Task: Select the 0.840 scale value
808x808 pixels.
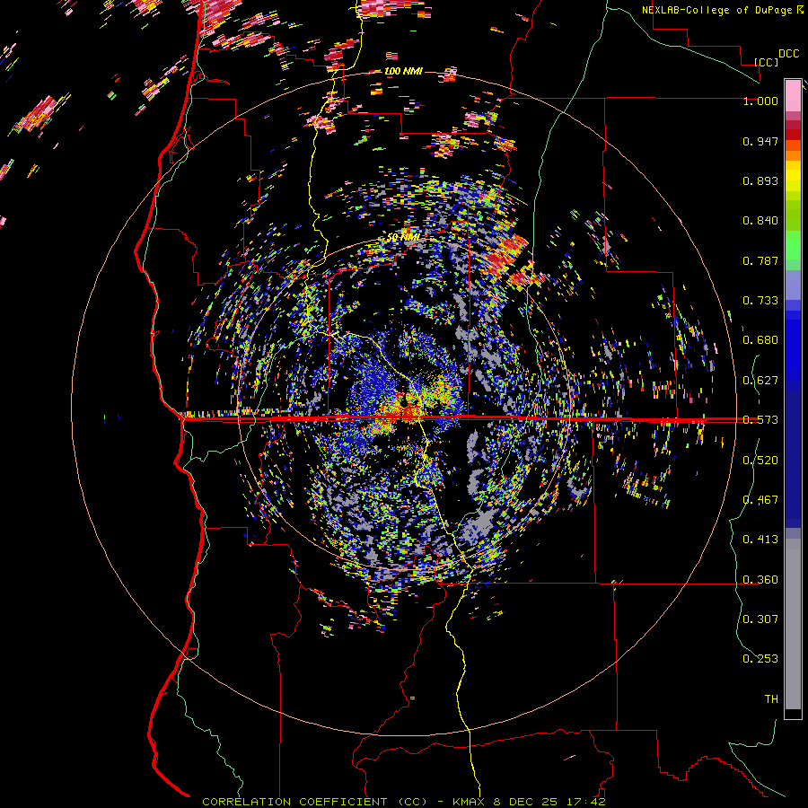Action: tap(760, 221)
